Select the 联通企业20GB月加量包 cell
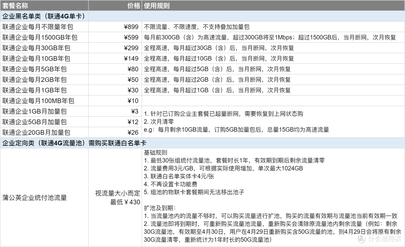 [x=44, y=132]
